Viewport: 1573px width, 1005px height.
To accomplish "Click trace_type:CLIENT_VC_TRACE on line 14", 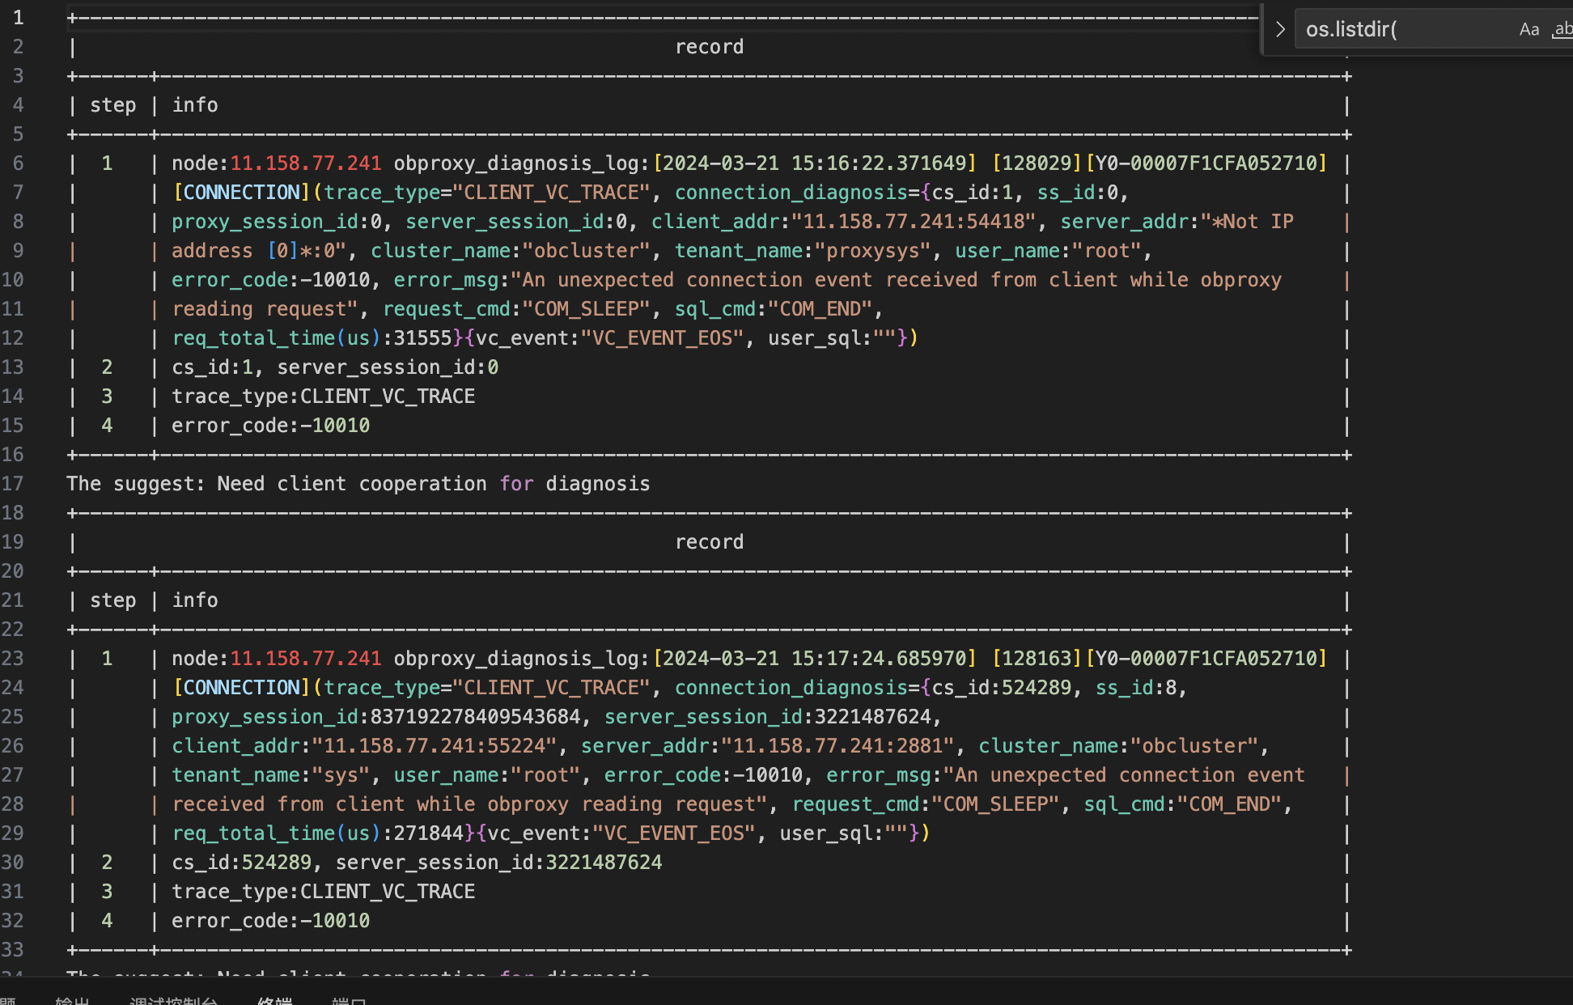I will (x=324, y=396).
